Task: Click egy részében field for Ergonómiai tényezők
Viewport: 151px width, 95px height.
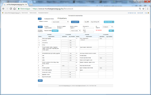Action: tap(72, 77)
